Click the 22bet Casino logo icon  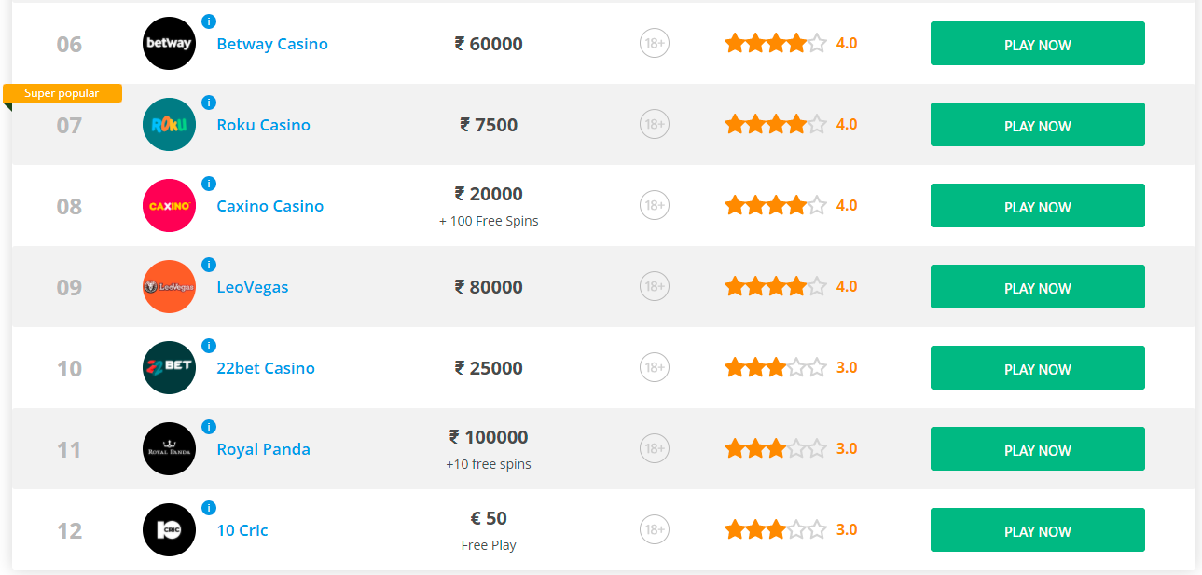pos(169,368)
